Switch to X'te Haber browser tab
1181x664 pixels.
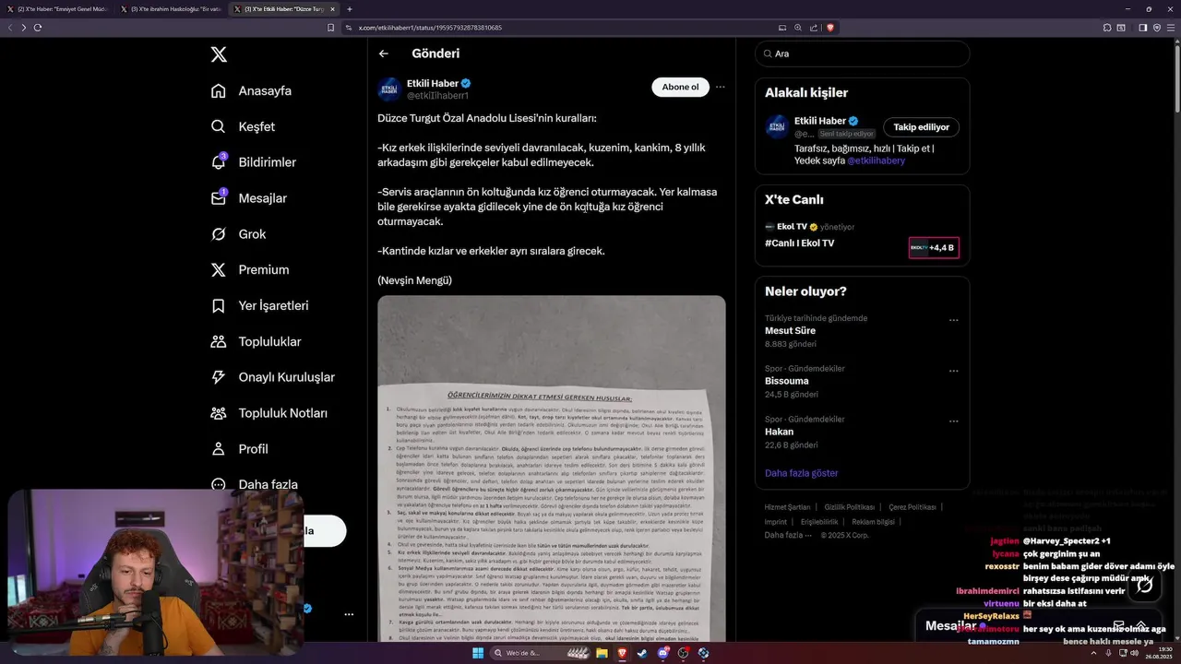[57, 9]
